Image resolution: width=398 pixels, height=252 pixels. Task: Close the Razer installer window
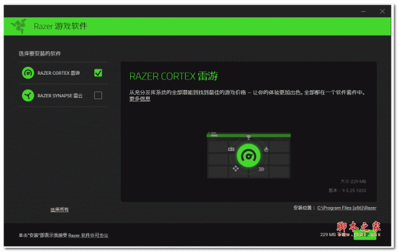point(382,11)
